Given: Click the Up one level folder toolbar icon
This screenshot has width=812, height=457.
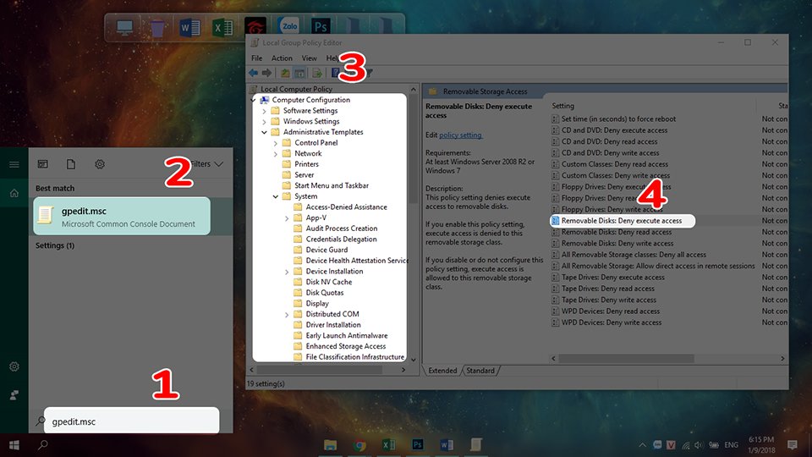Looking at the screenshot, I should pyautogui.click(x=285, y=73).
